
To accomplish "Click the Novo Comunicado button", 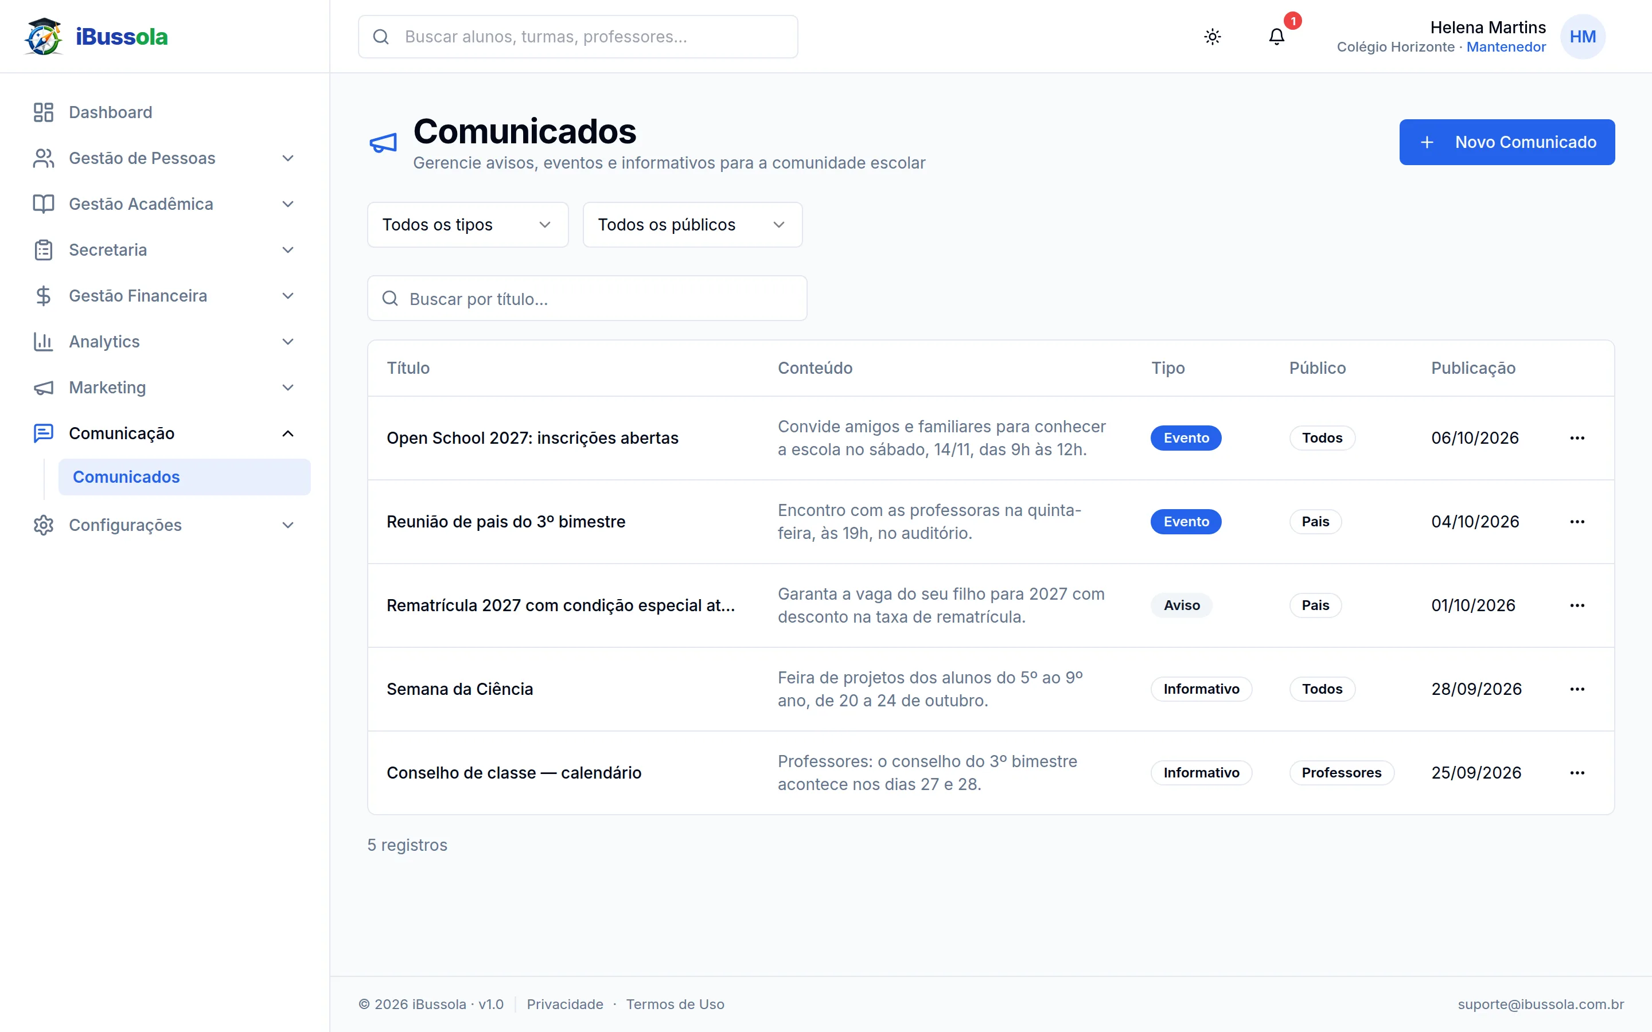I will [1507, 142].
